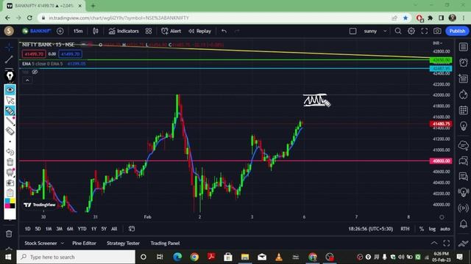This screenshot has width=471, height=264.
Task: Expand the sunny layout name dropdown
Action: 385,31
